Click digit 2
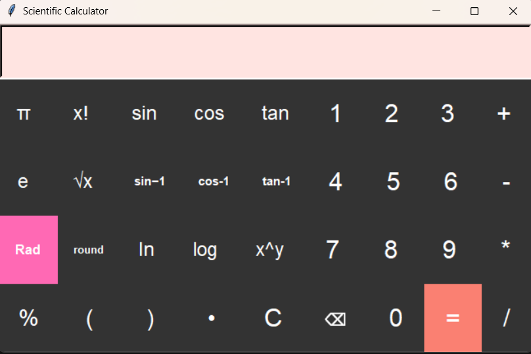The height and width of the screenshot is (354, 531). point(392,114)
